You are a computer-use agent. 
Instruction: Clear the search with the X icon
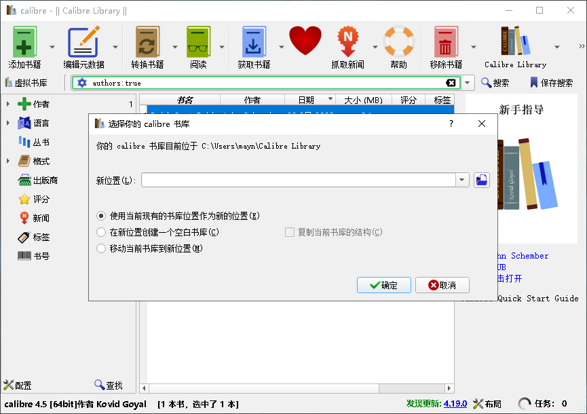click(451, 83)
